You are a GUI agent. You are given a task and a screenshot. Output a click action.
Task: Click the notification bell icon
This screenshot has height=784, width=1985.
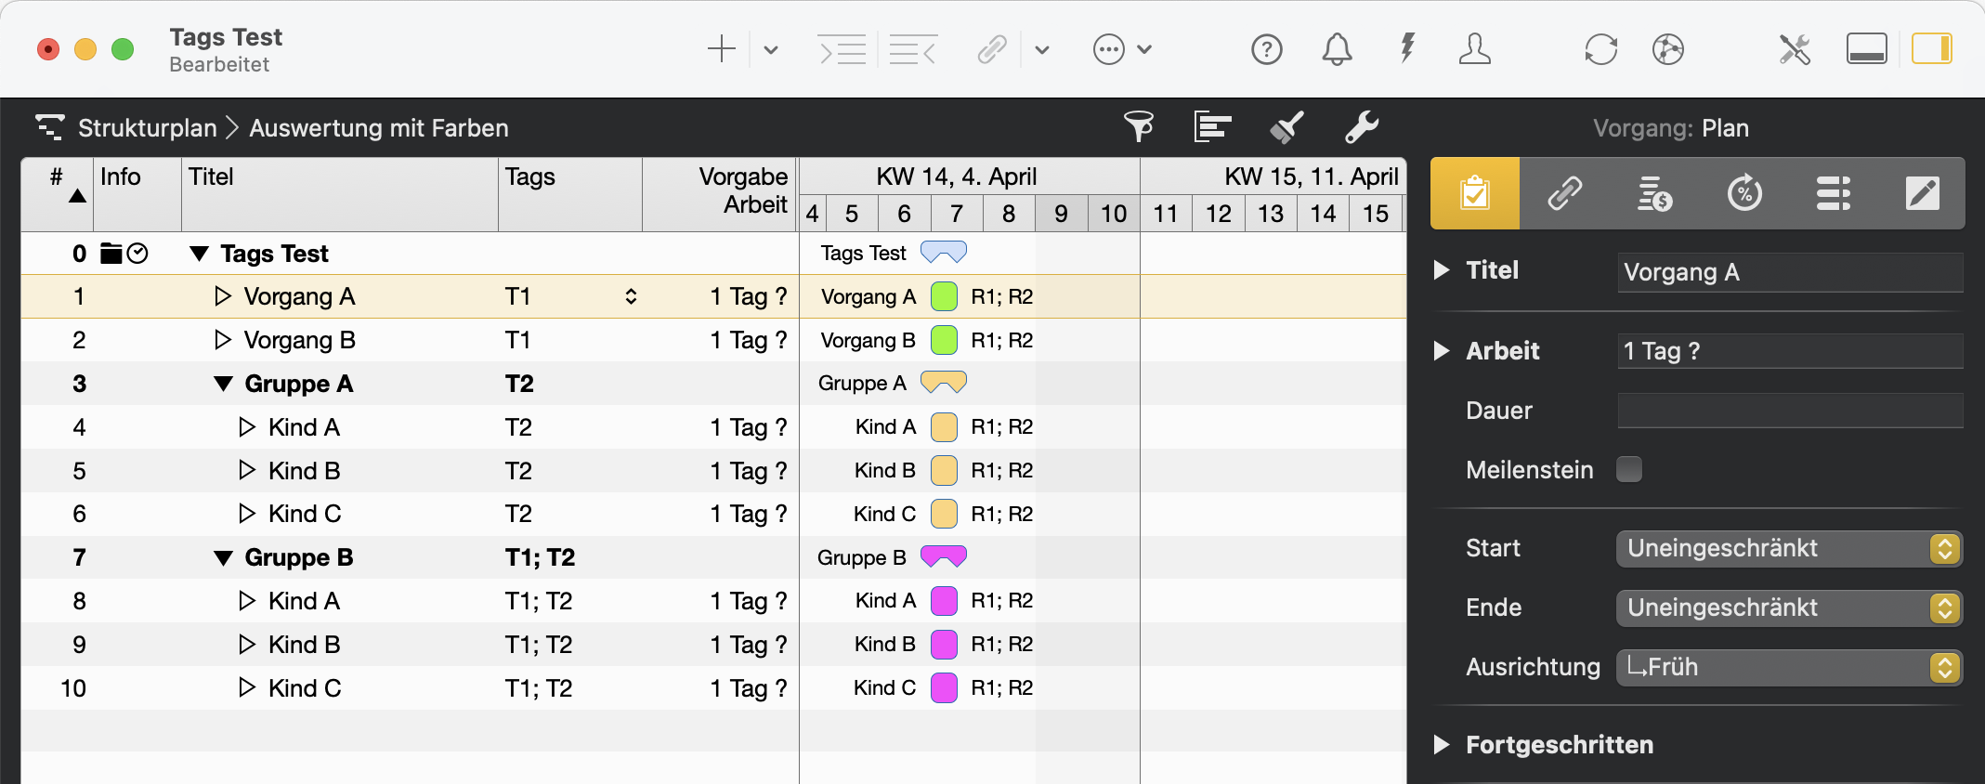[1337, 49]
